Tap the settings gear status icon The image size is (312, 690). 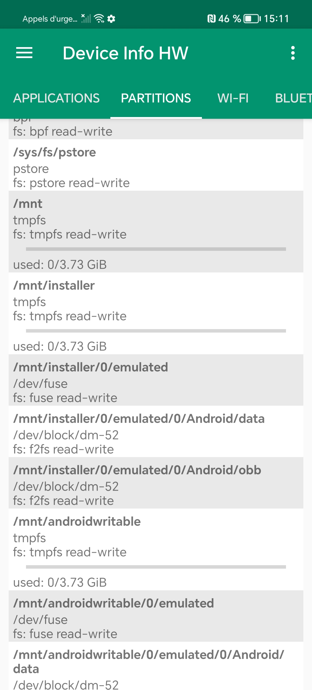pos(111,19)
